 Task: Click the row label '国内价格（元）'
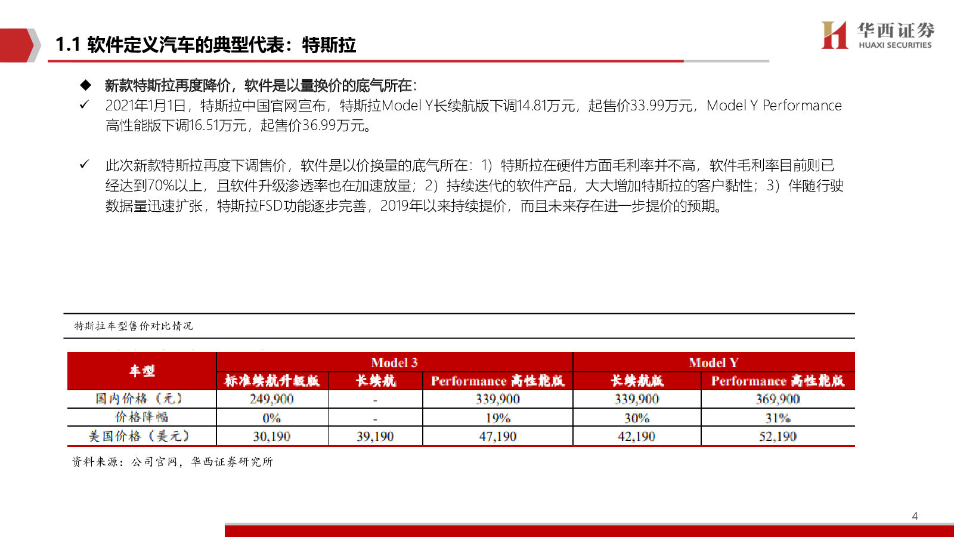142,399
